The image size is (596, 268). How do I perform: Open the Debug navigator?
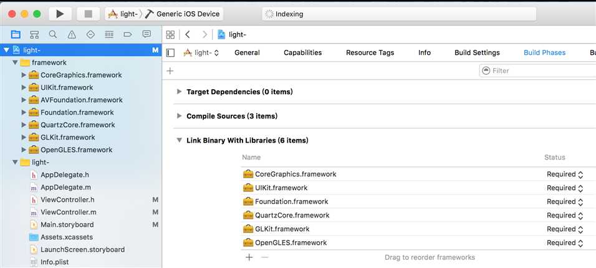tap(109, 35)
